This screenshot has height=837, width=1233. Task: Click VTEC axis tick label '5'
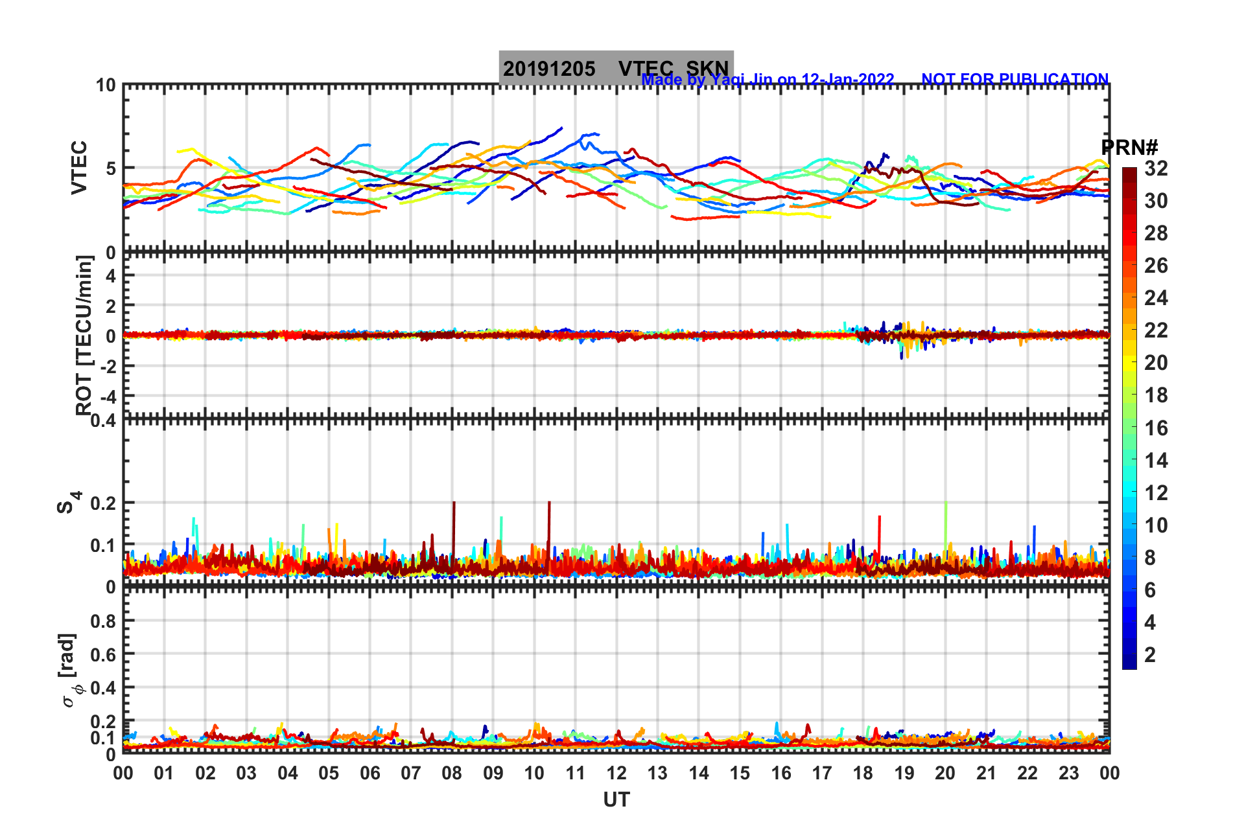click(x=111, y=168)
